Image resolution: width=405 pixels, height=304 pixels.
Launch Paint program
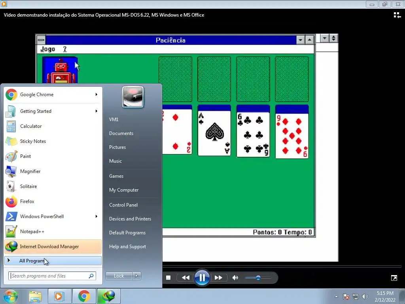[x=53, y=156]
